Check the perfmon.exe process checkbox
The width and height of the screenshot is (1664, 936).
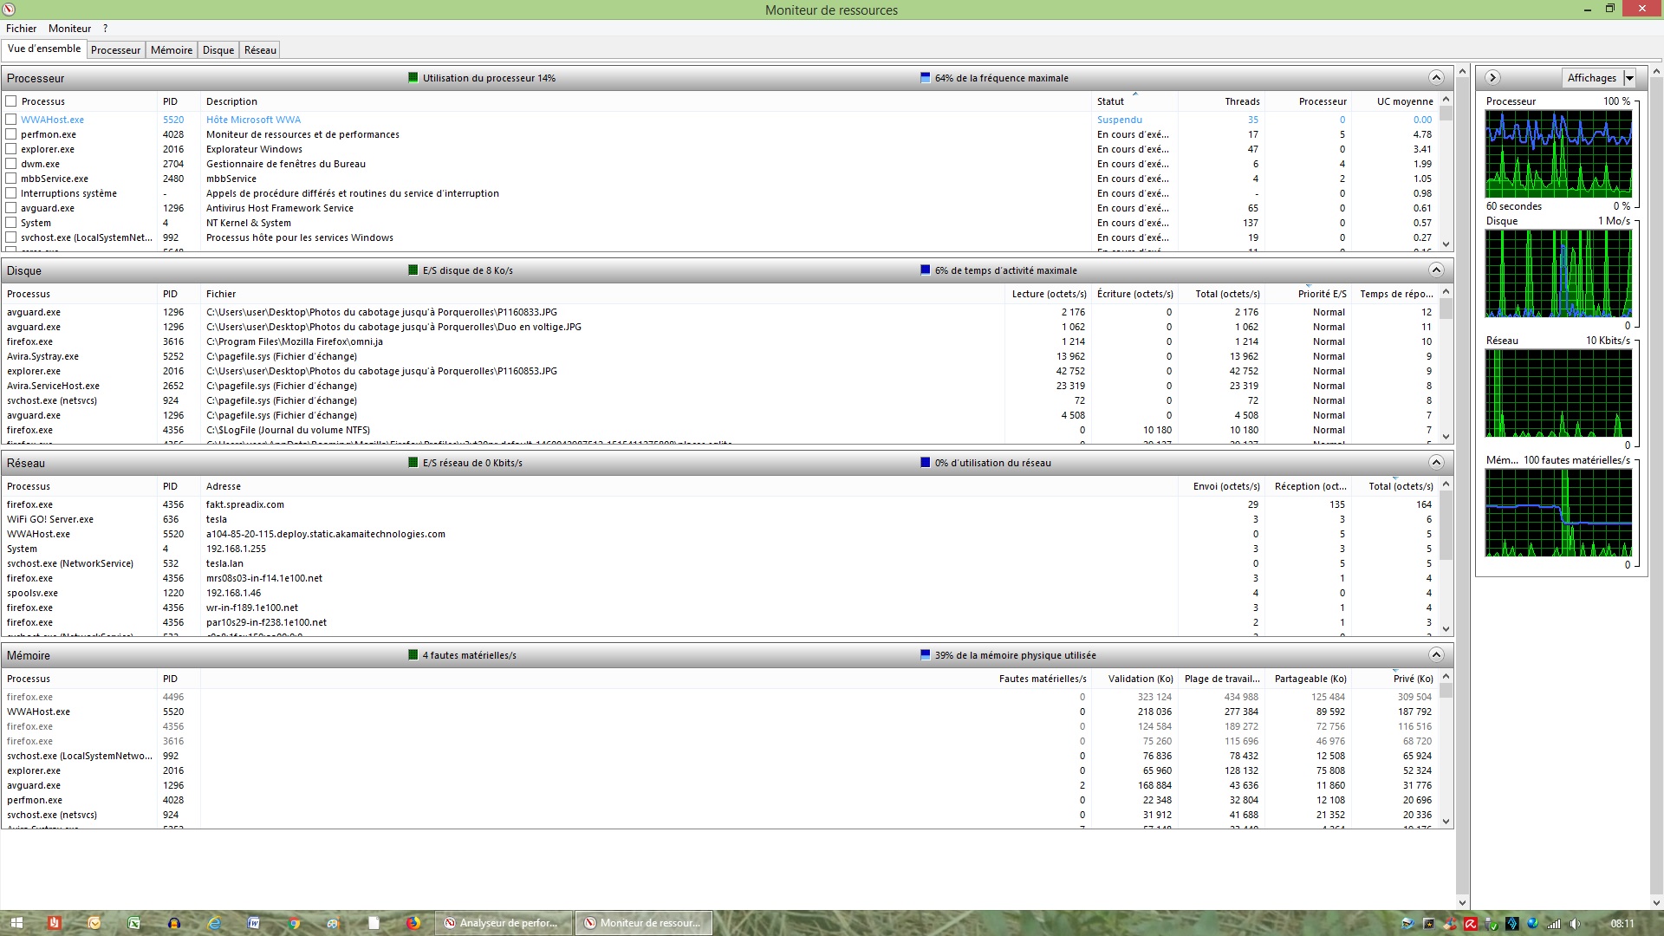click(x=11, y=134)
